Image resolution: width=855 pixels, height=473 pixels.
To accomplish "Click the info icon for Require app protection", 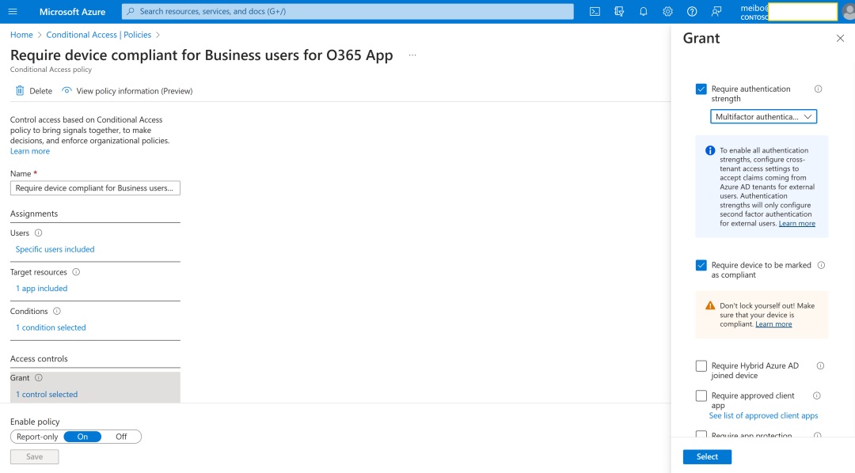I will click(x=817, y=435).
